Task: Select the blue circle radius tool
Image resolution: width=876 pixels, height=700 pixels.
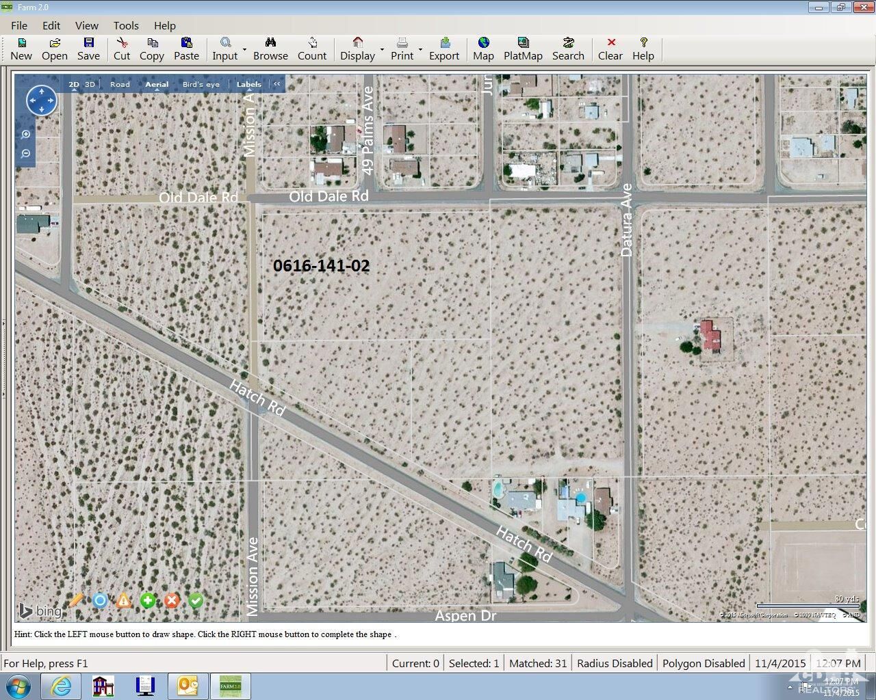Action: (x=100, y=600)
